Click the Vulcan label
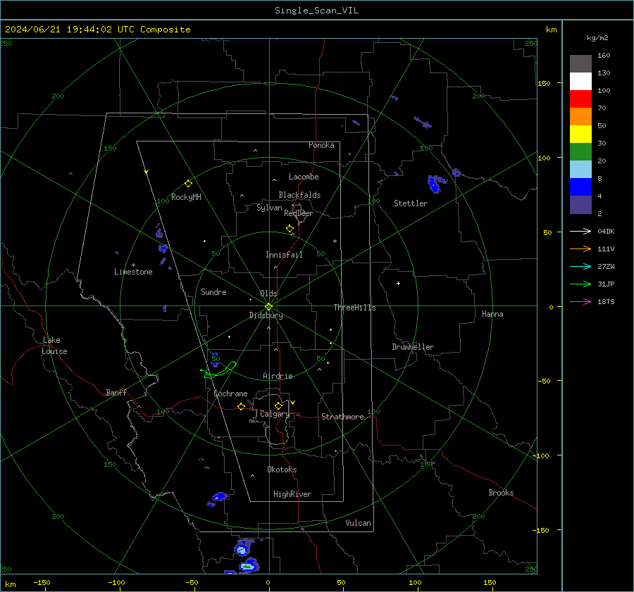 click(358, 523)
